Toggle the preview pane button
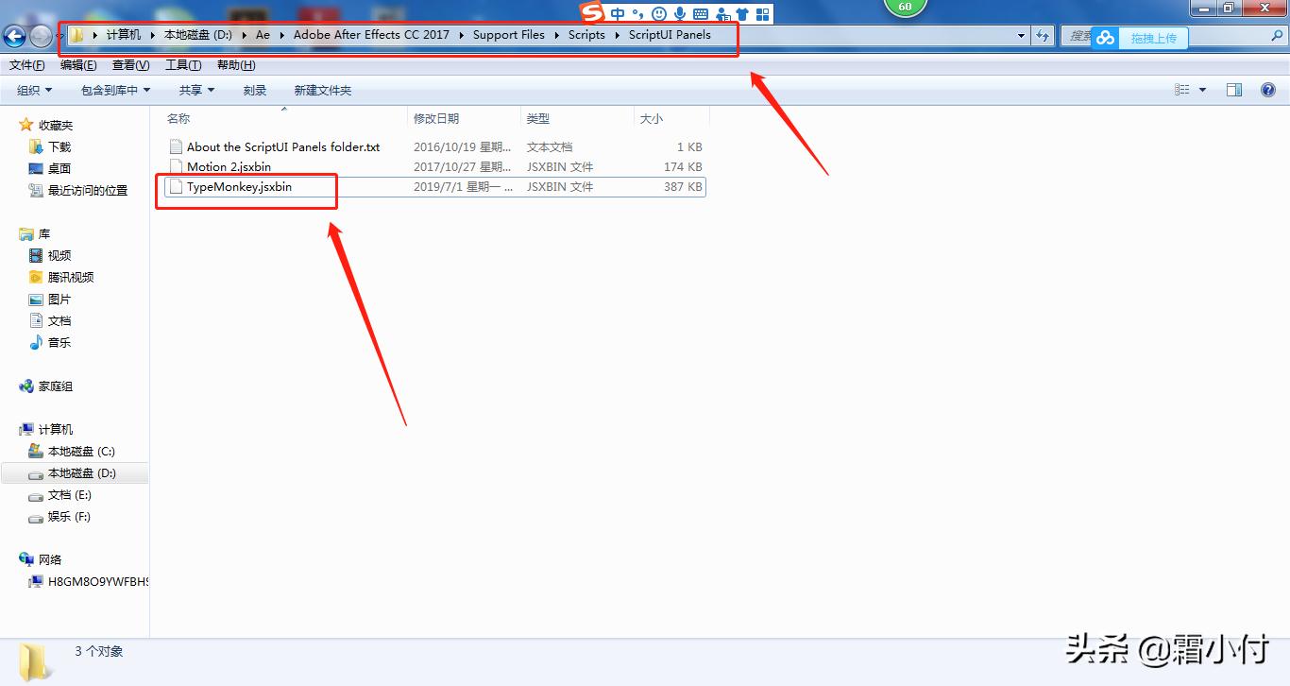 click(1233, 90)
